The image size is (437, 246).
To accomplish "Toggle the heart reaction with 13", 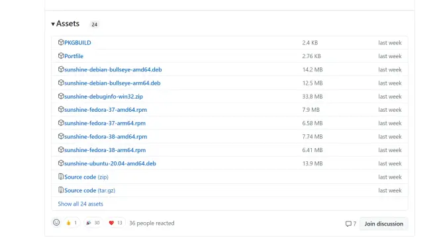I will pyautogui.click(x=115, y=223).
